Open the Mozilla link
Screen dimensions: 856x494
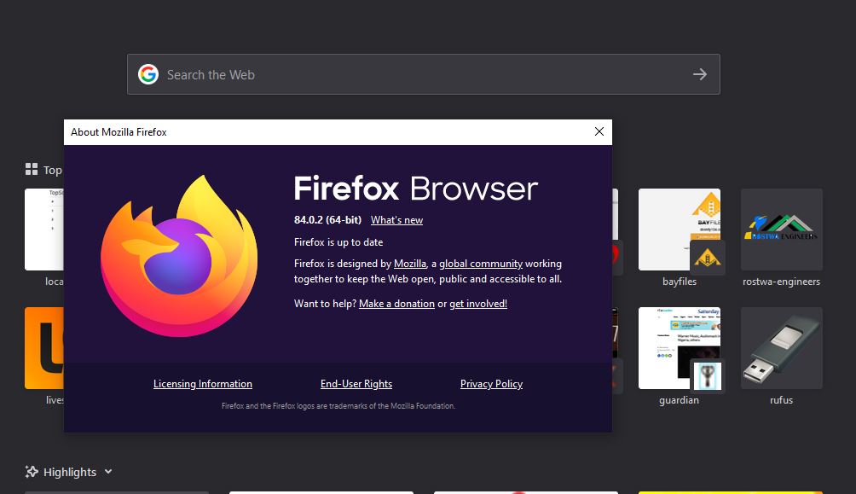pos(410,264)
